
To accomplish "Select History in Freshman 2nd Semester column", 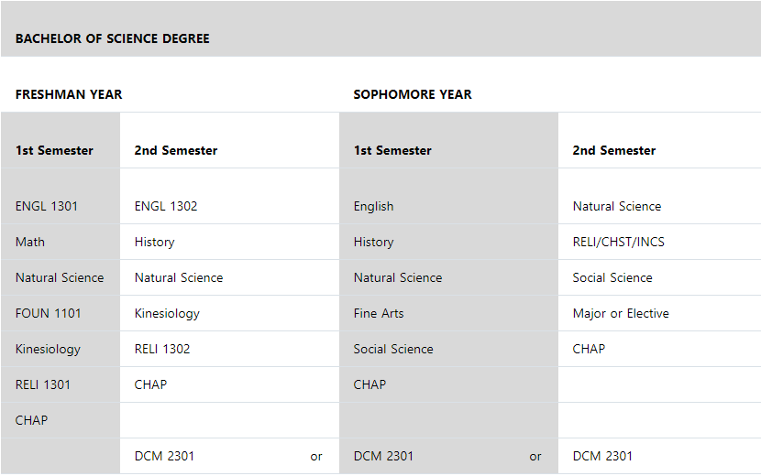I will point(154,242).
